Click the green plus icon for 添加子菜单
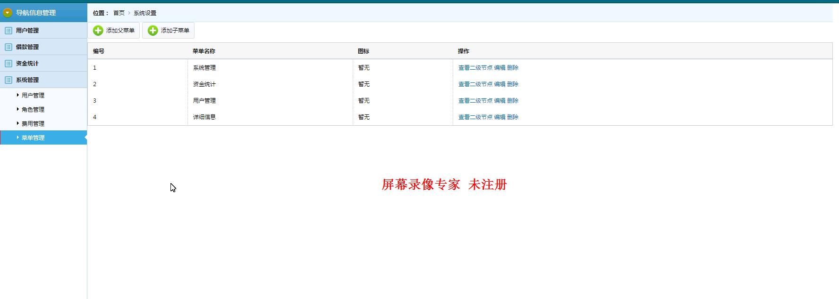 (x=153, y=31)
